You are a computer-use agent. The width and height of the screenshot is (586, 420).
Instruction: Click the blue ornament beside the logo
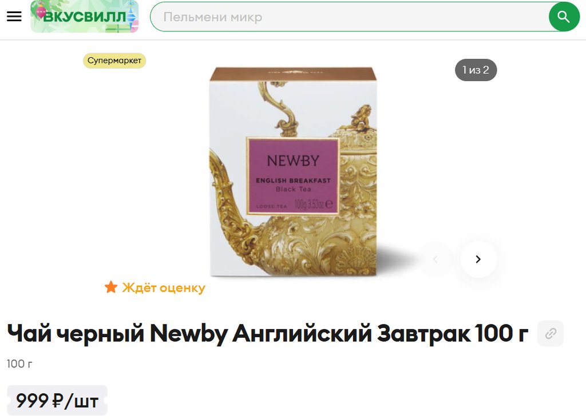(131, 15)
